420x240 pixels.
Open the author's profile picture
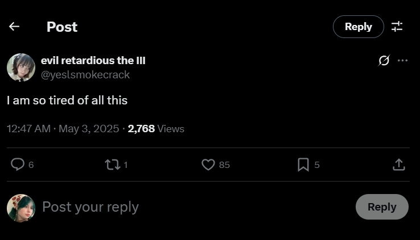pyautogui.click(x=21, y=68)
